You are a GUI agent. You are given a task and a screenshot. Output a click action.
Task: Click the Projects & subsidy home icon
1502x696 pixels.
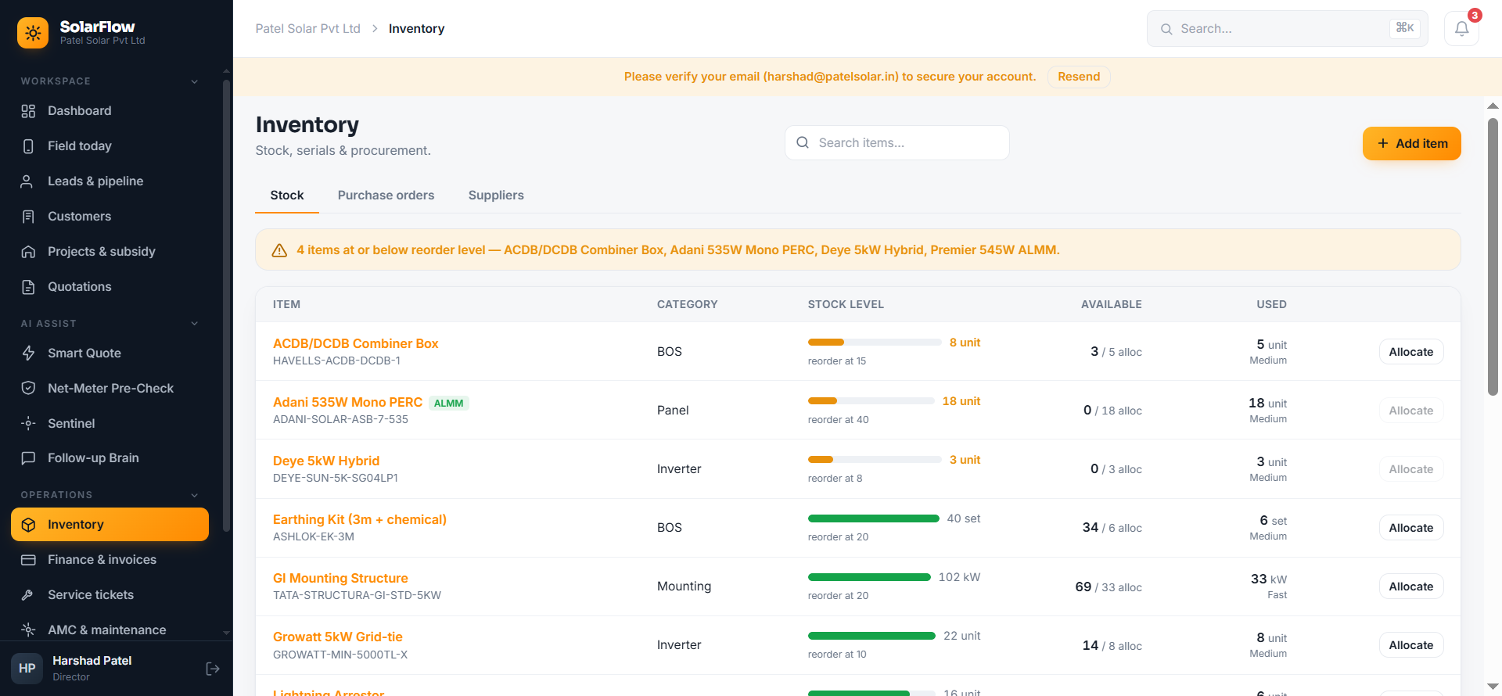[x=28, y=252]
